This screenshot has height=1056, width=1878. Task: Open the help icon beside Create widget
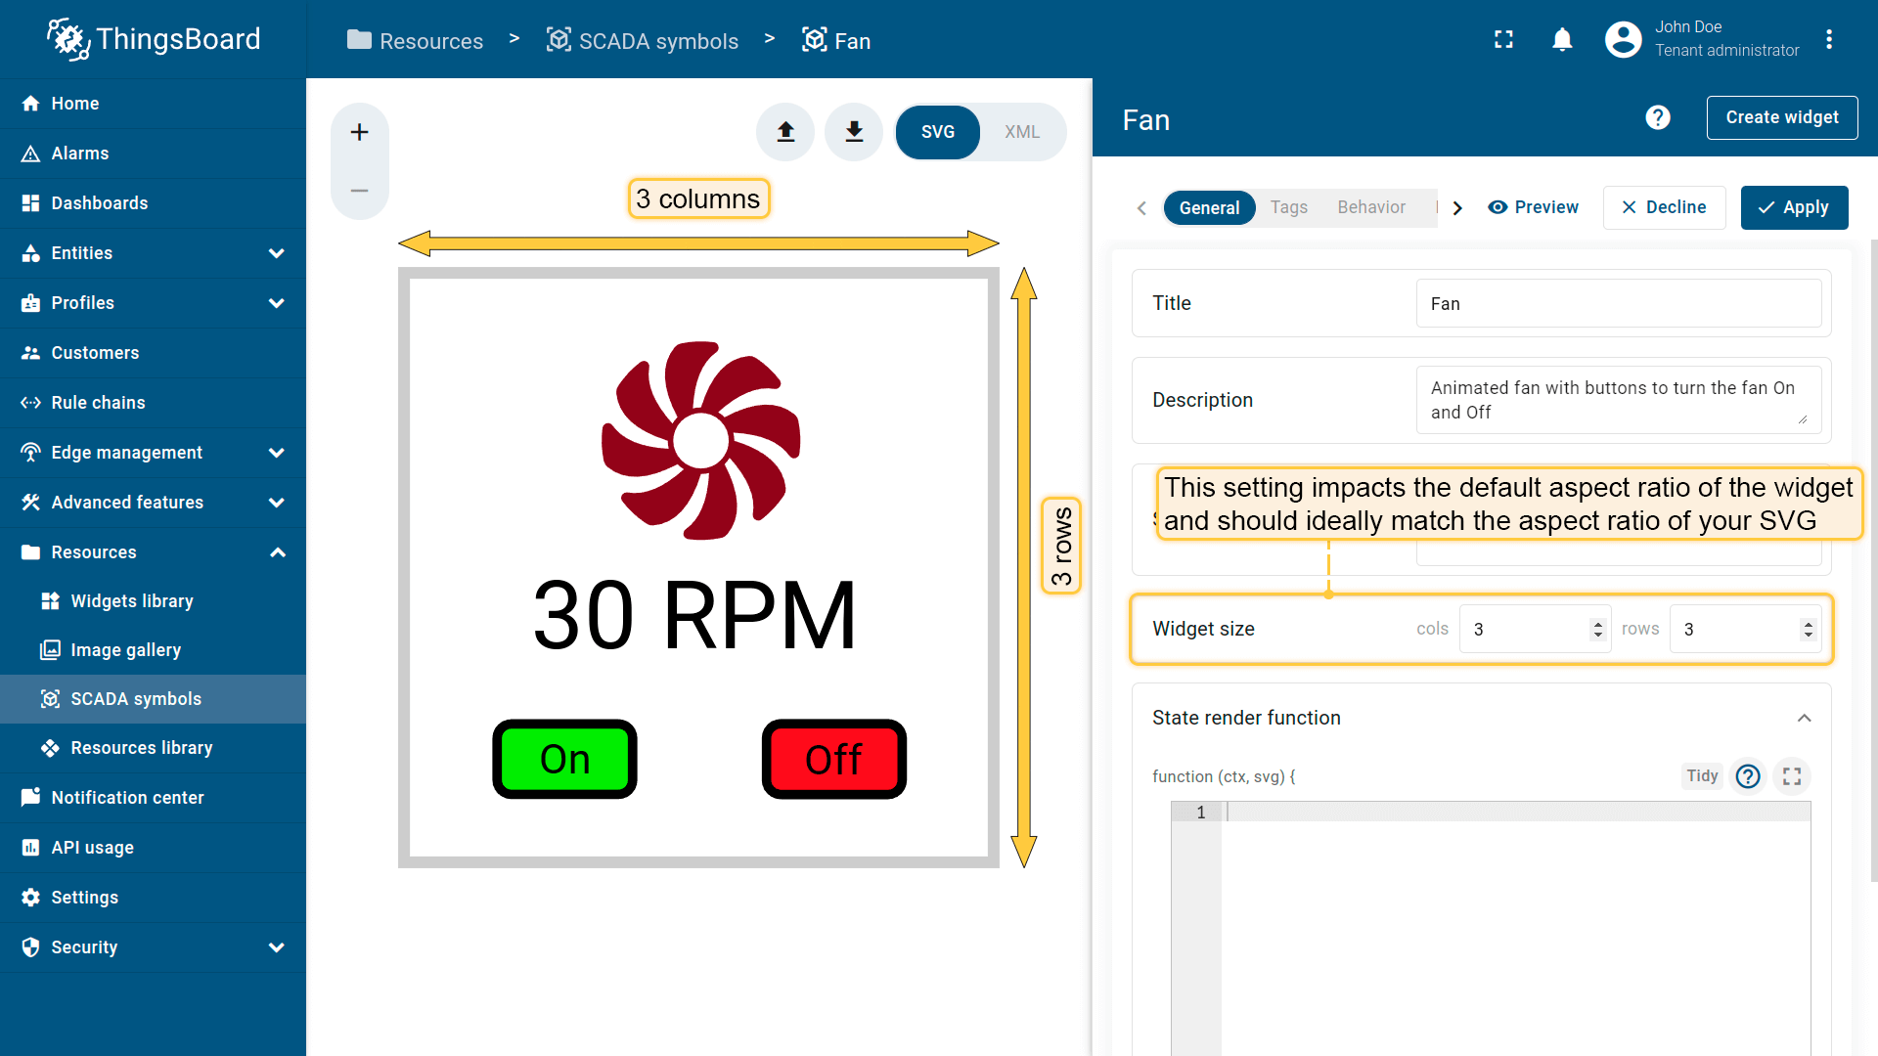(x=1657, y=117)
